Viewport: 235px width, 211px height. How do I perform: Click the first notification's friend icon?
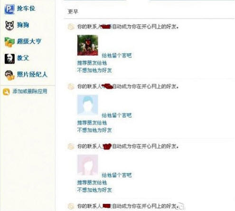(x=71, y=27)
